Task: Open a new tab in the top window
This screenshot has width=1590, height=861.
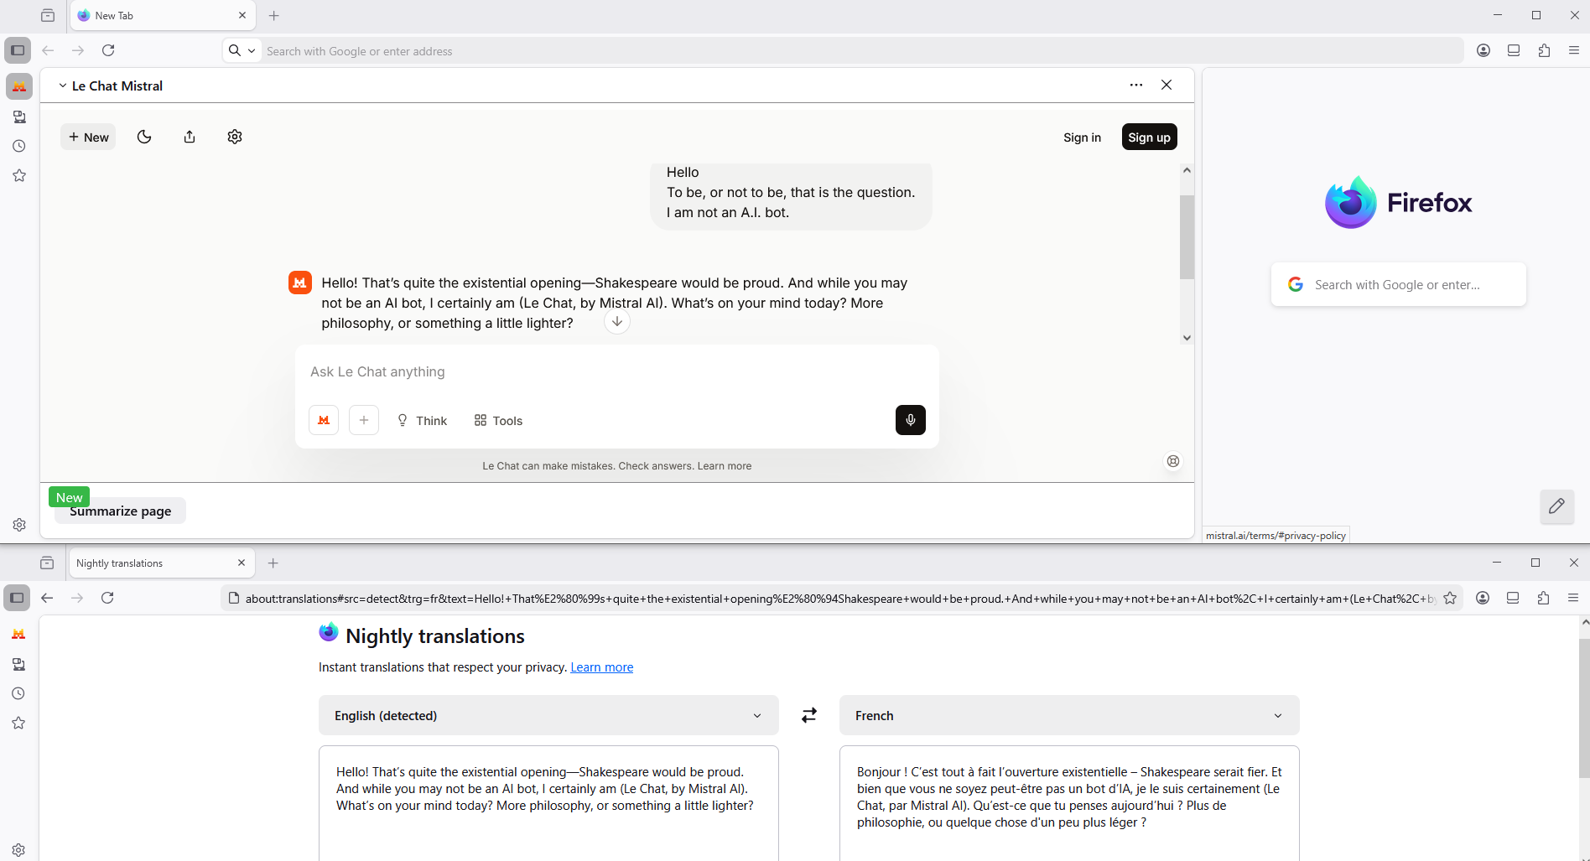Action: click(274, 15)
